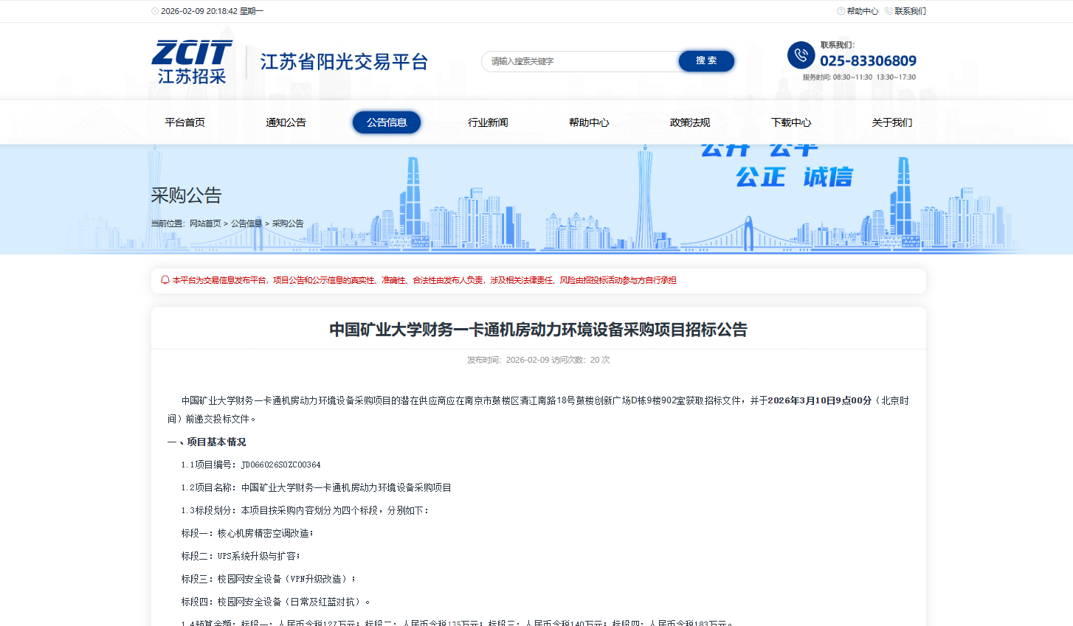Go to the 通知公告 menu item
The image size is (1073, 626).
[286, 122]
